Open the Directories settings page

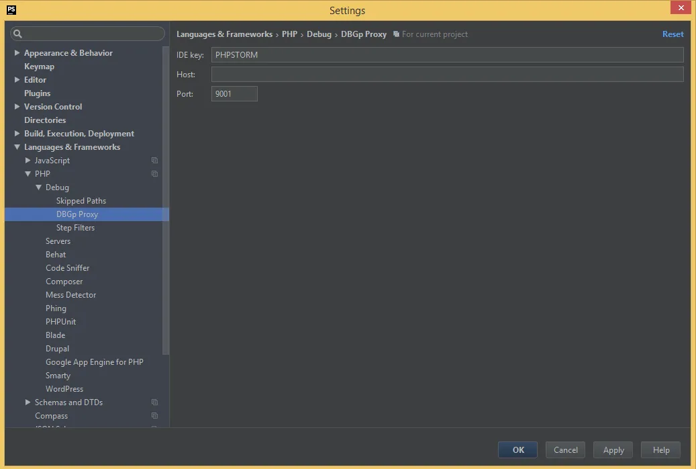pyautogui.click(x=45, y=120)
